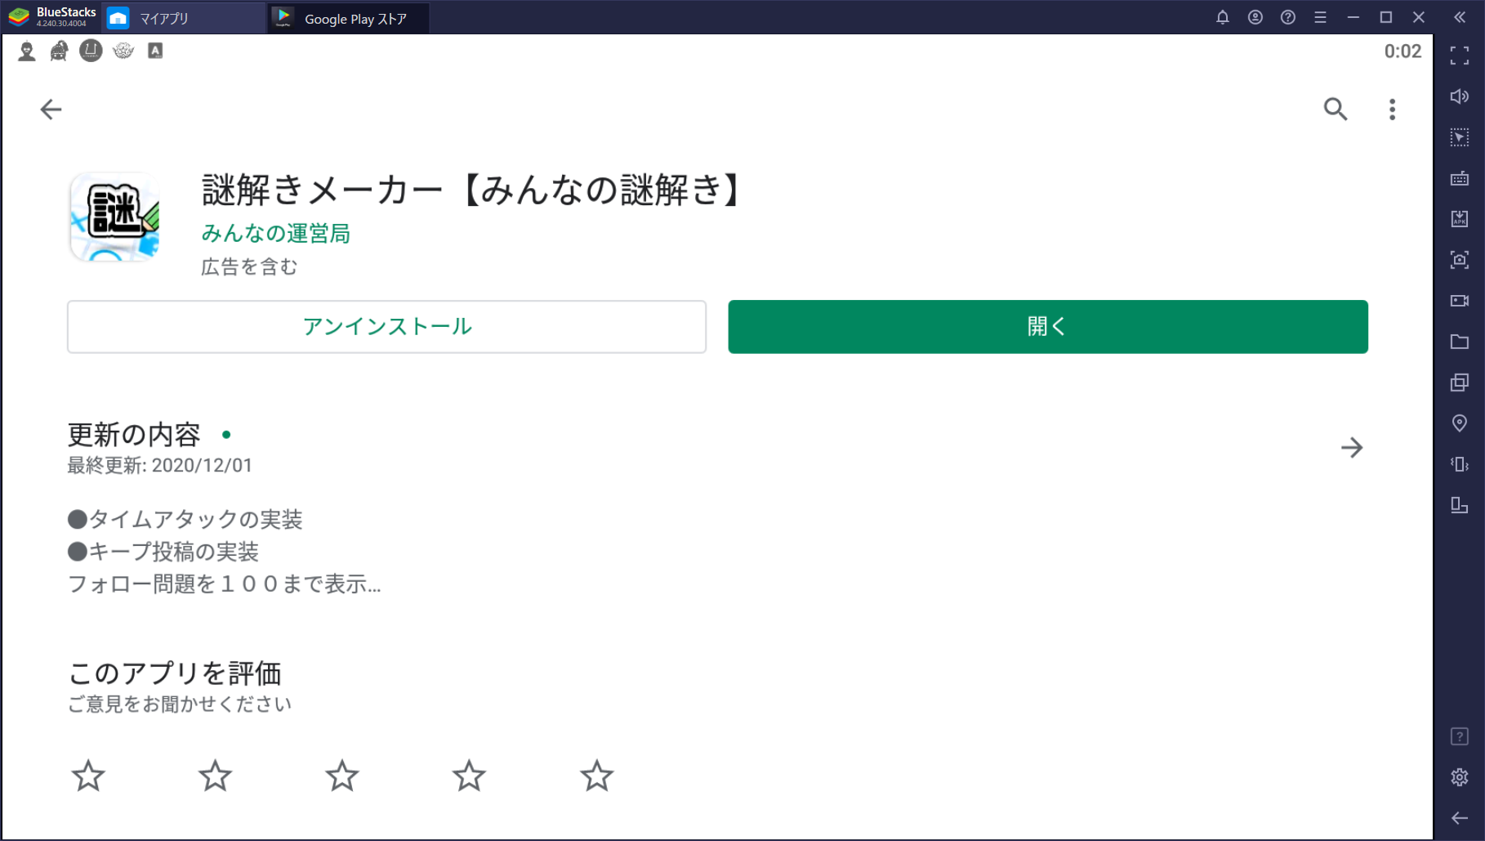Rate the app four stars
This screenshot has height=841, width=1485.
pyautogui.click(x=470, y=776)
